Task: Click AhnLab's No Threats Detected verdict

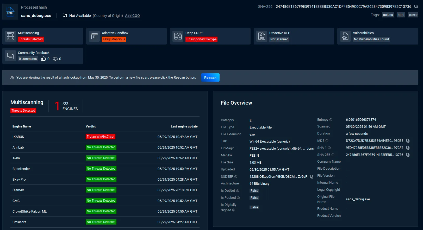Action: click(x=101, y=147)
